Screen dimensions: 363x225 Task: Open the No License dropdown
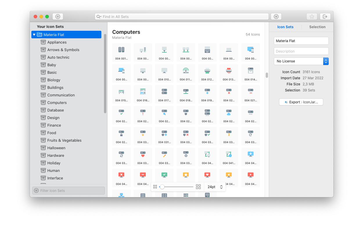(x=301, y=61)
